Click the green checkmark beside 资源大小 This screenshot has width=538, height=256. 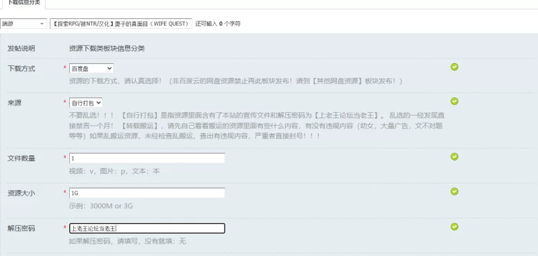(455, 191)
